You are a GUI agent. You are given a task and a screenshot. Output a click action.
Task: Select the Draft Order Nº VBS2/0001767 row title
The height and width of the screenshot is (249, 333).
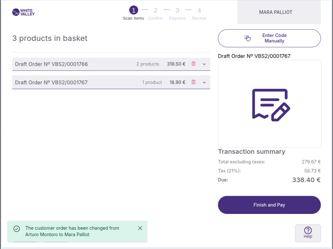click(51, 82)
